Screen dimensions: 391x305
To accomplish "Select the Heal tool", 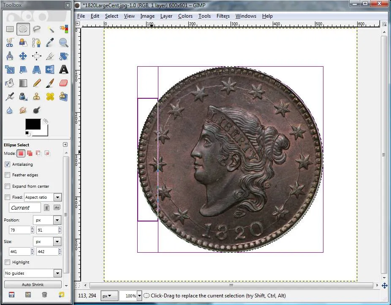I will [x=50, y=97].
